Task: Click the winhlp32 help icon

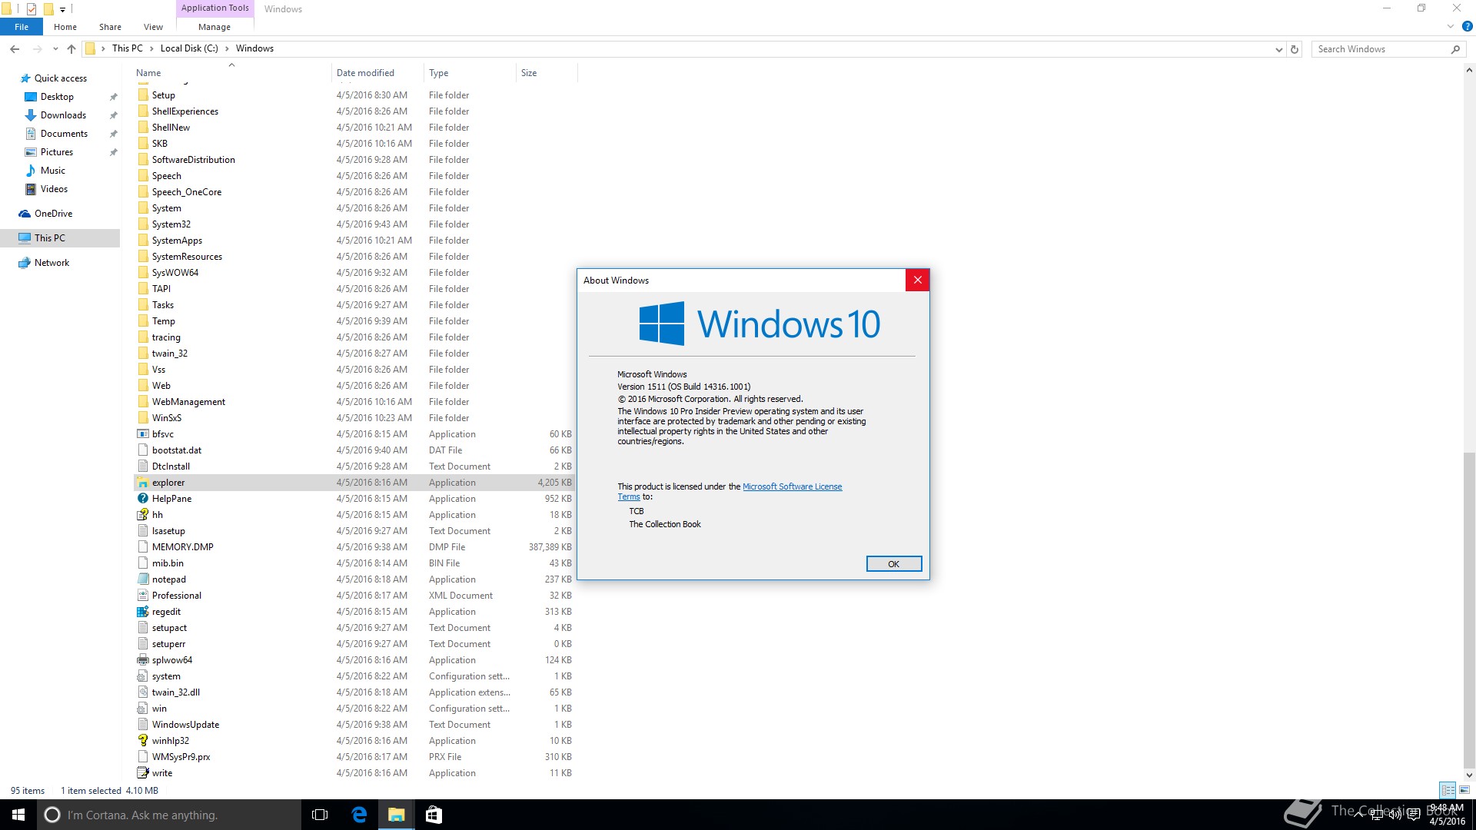Action: point(143,741)
